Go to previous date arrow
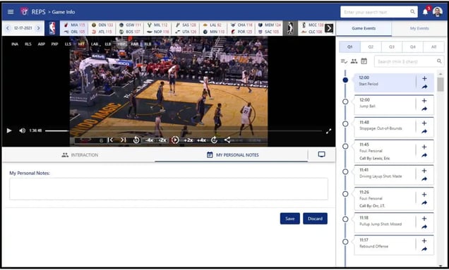449x270 pixels. click(8, 28)
